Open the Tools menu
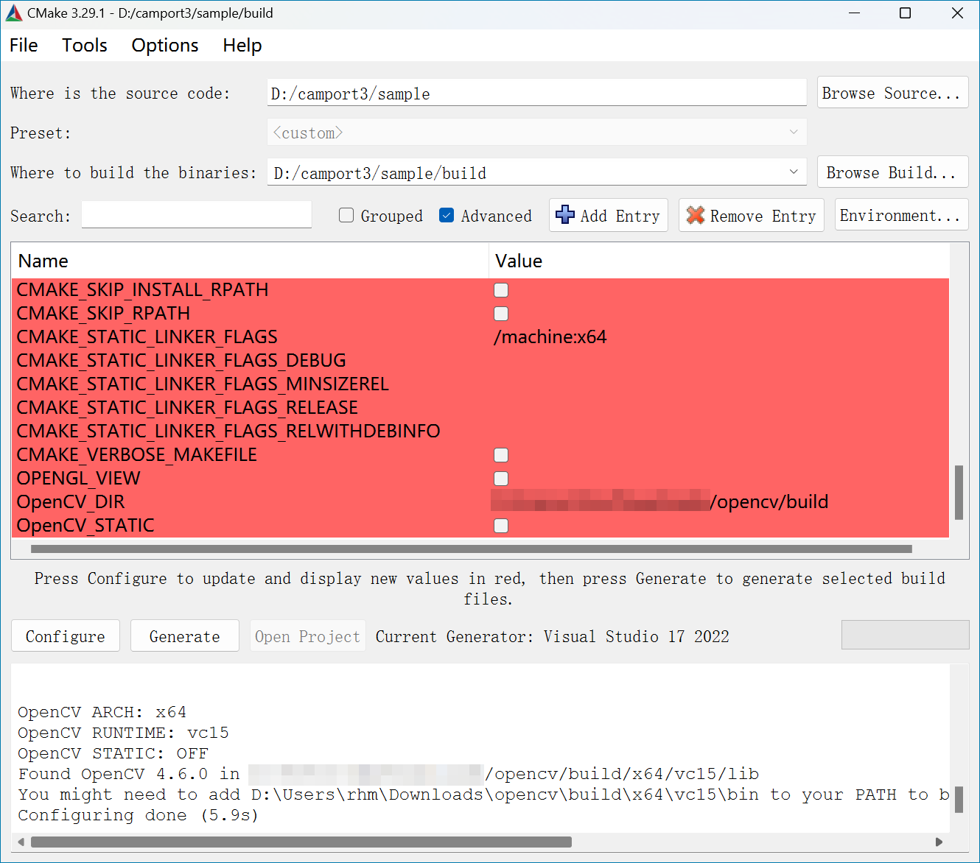The image size is (980, 863). coord(85,46)
